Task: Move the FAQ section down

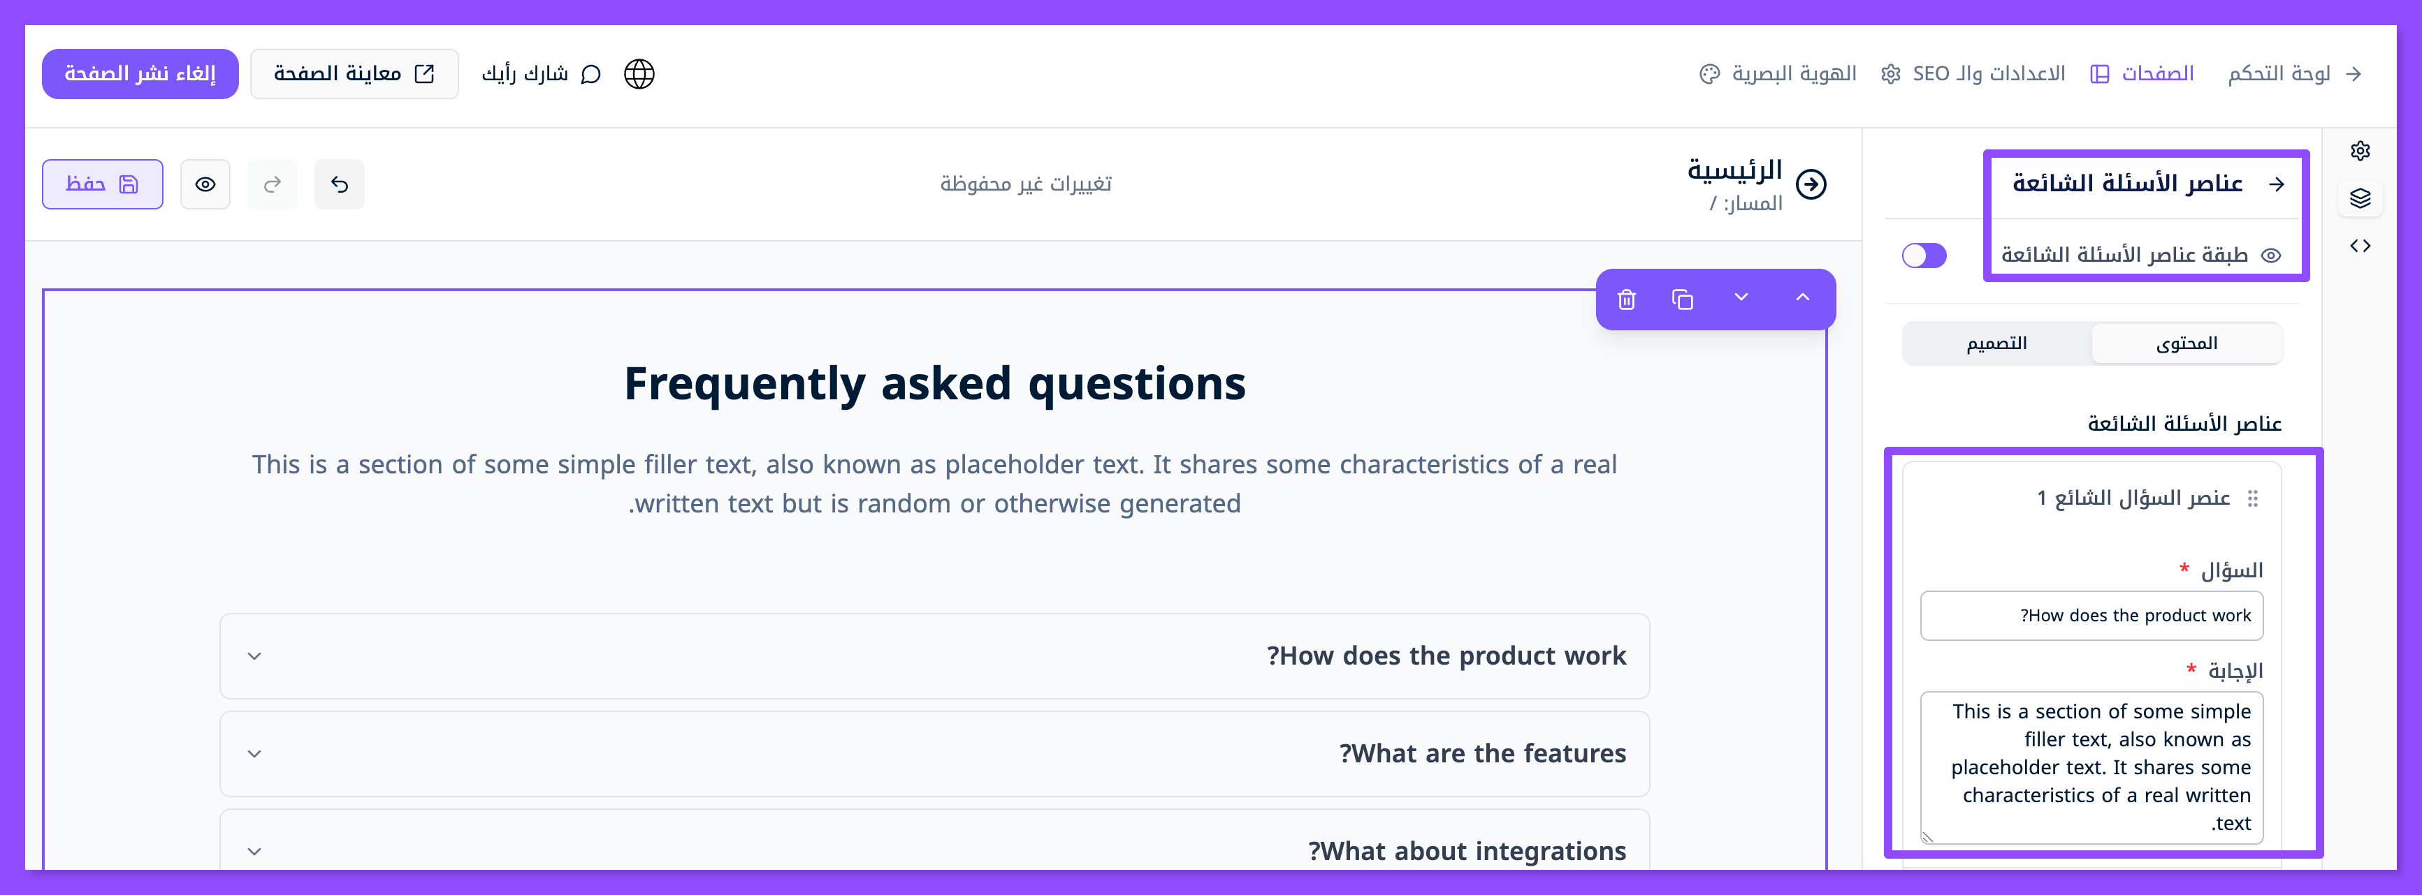Action: pyautogui.click(x=1741, y=297)
